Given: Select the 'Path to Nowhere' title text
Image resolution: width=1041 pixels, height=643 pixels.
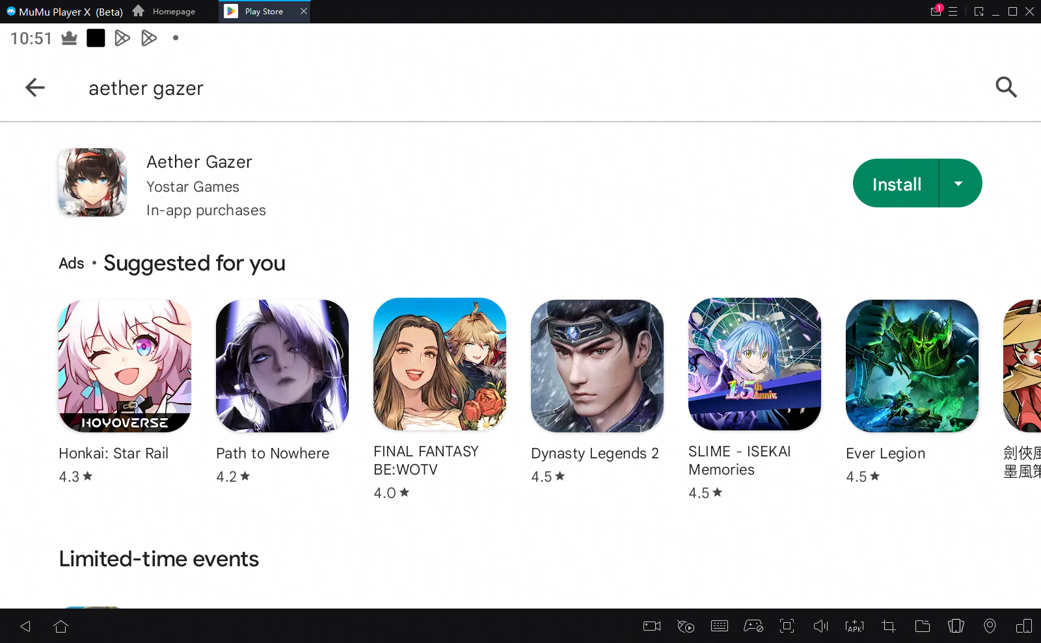Looking at the screenshot, I should pyautogui.click(x=273, y=454).
